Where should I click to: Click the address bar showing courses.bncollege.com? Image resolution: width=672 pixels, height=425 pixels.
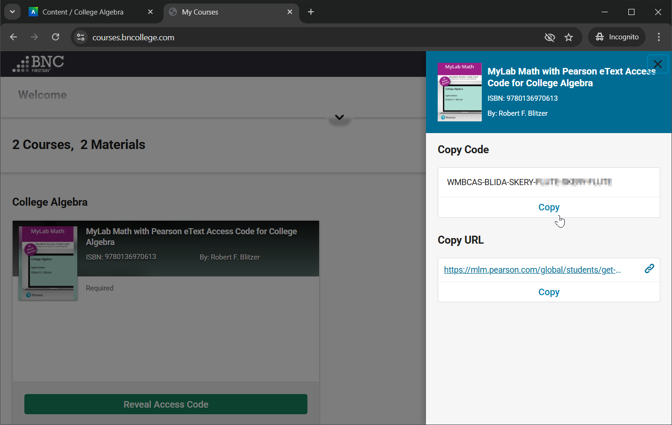point(309,37)
